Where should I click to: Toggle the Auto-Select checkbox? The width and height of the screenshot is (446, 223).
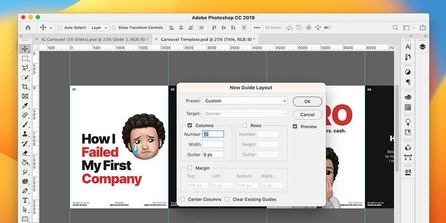59,28
